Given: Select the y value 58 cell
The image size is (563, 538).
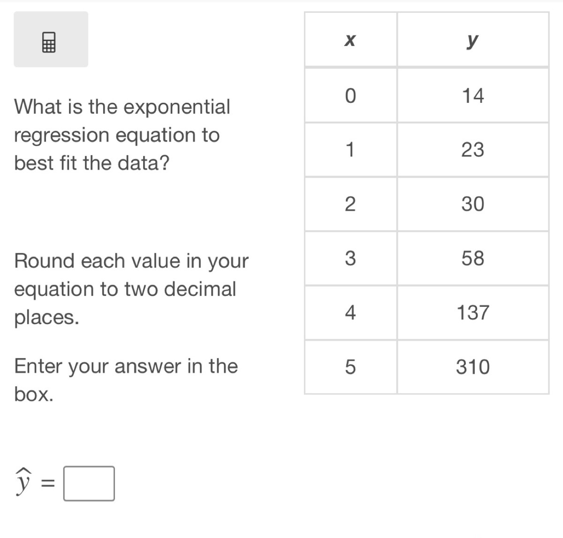Looking at the screenshot, I should tap(472, 258).
